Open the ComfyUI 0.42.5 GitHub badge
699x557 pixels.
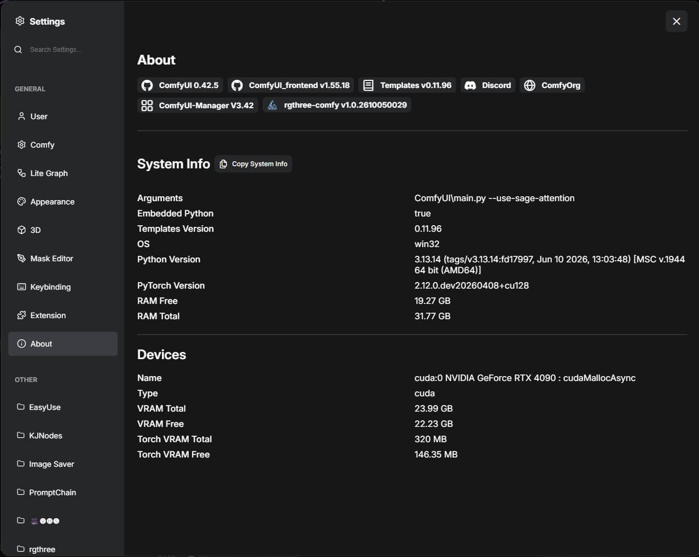(x=180, y=85)
